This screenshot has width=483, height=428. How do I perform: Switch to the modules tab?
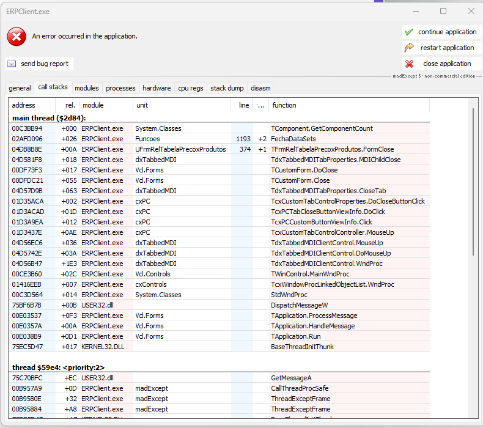point(86,88)
